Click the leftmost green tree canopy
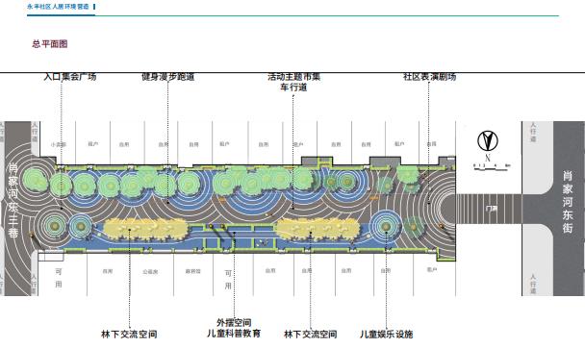The height and width of the screenshot is (349, 585). point(35,180)
